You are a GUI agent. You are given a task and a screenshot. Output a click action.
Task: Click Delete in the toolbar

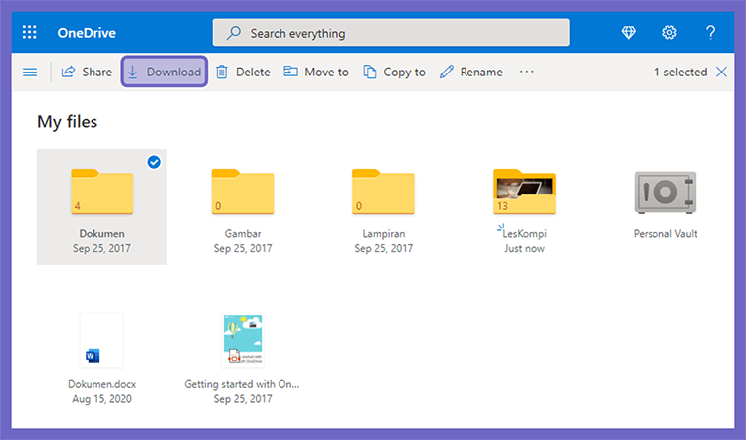pyautogui.click(x=243, y=72)
